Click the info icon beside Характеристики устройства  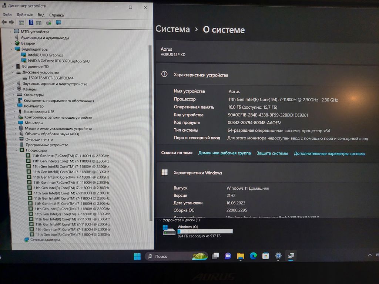click(x=164, y=74)
